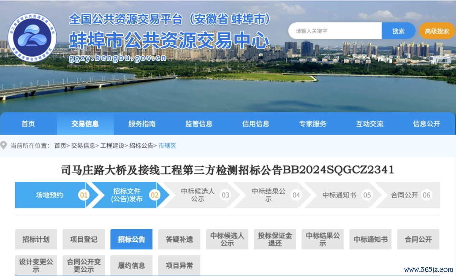
Task: Click 招标公告 in the breadcrumb trail
Action: (141, 146)
